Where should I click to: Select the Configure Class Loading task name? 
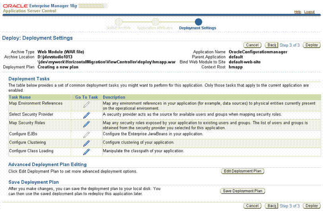pyautogui.click(x=31, y=151)
